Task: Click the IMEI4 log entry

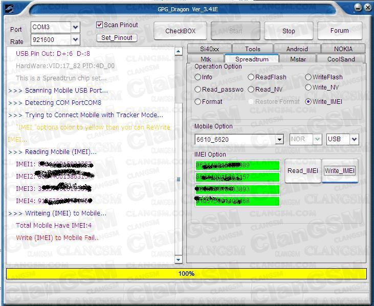Action: tap(54, 201)
